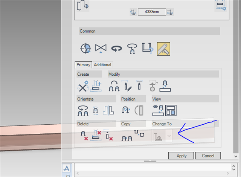This screenshot has width=241, height=177.
Task: Click the Cancel button
Action: [208, 156]
